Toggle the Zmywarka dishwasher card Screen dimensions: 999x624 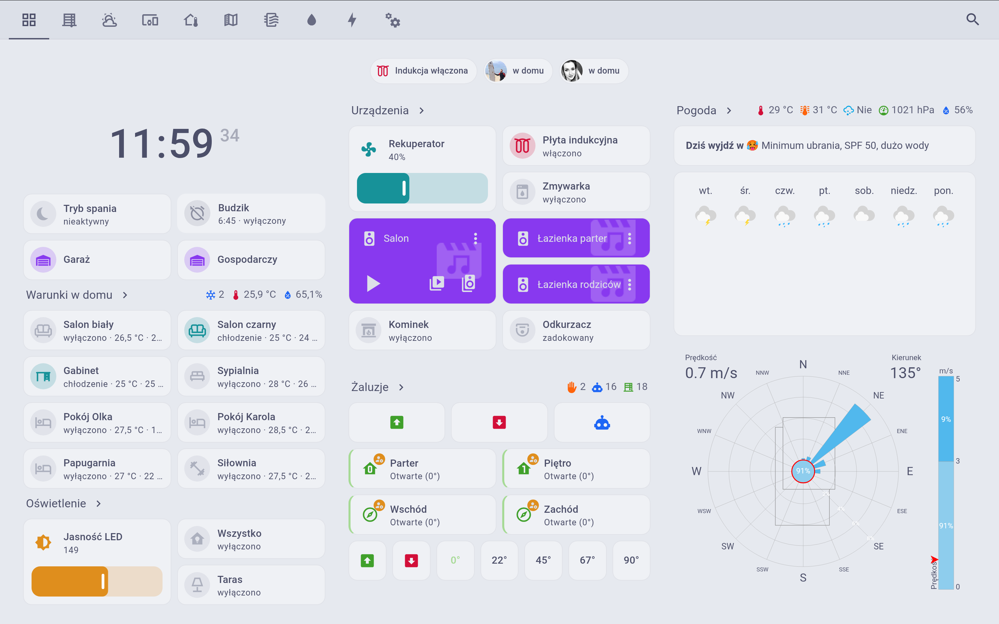576,192
